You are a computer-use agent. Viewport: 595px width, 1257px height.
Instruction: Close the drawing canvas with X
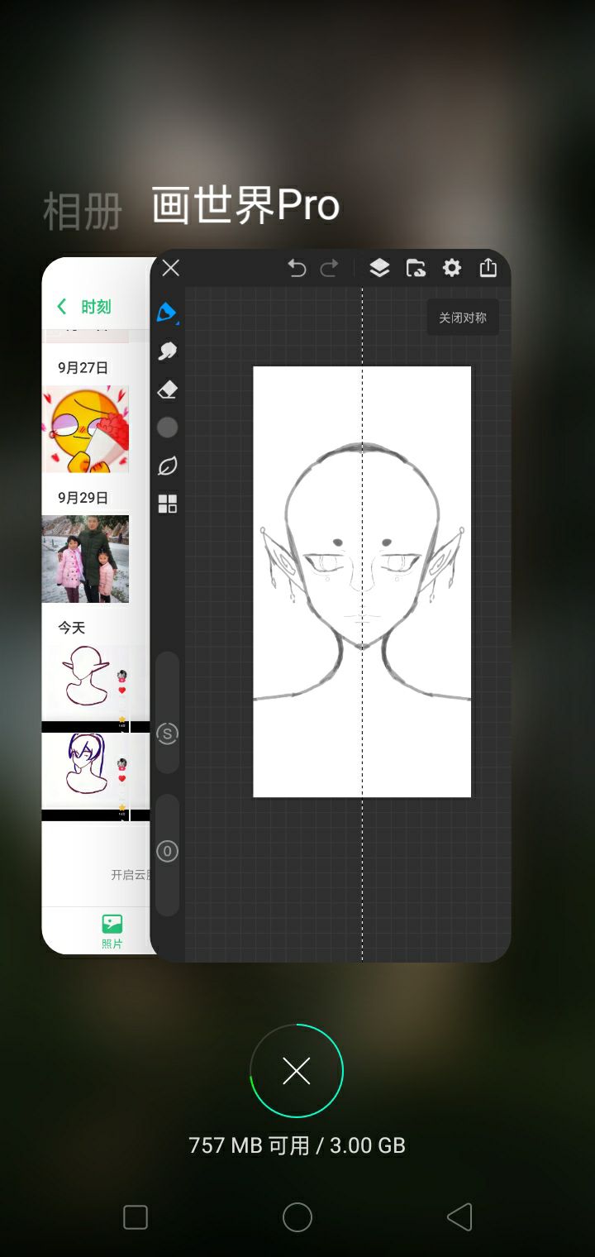pyautogui.click(x=171, y=268)
